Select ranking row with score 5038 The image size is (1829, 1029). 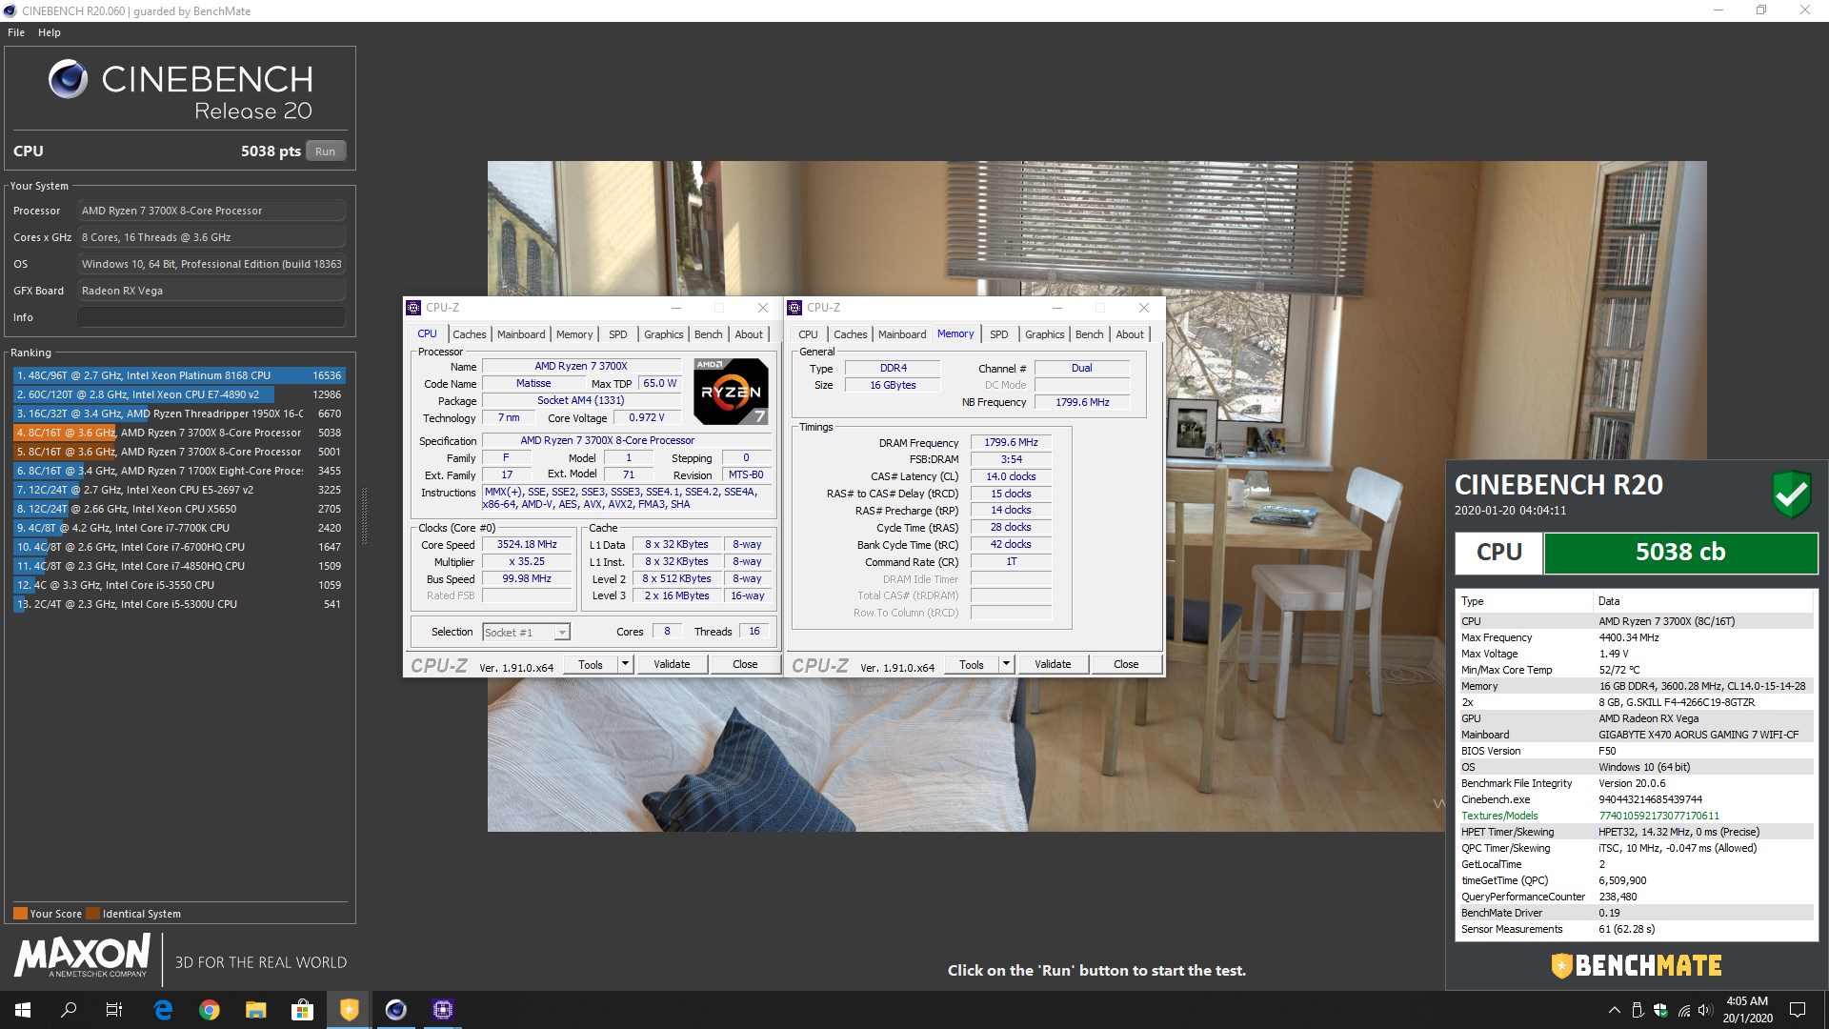pos(179,433)
